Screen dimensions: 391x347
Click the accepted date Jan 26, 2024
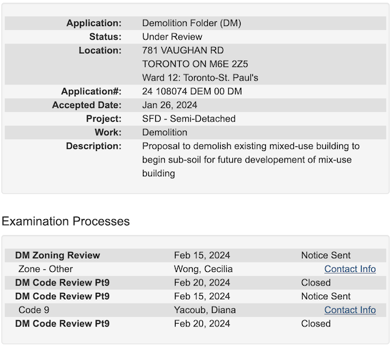tap(170, 105)
